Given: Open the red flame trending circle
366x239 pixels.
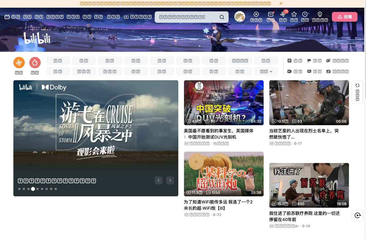Looking at the screenshot, I should 35,63.
